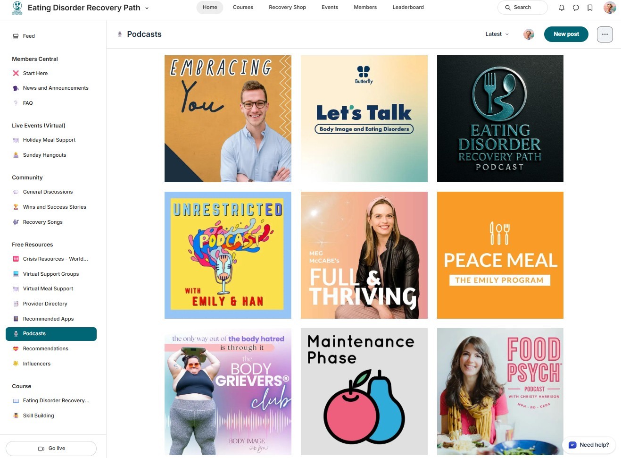Click the Wins and Success Stories trophy icon
Screen dimensions: 621x458
[x=16, y=207]
